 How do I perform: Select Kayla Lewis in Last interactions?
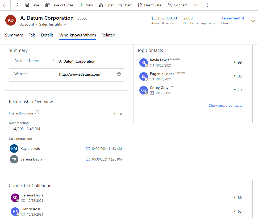[x=30, y=149]
